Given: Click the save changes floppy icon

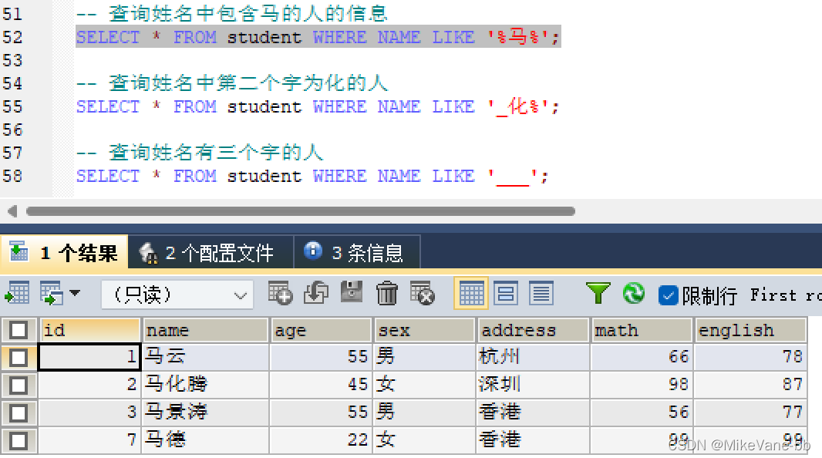Looking at the screenshot, I should point(351,292).
